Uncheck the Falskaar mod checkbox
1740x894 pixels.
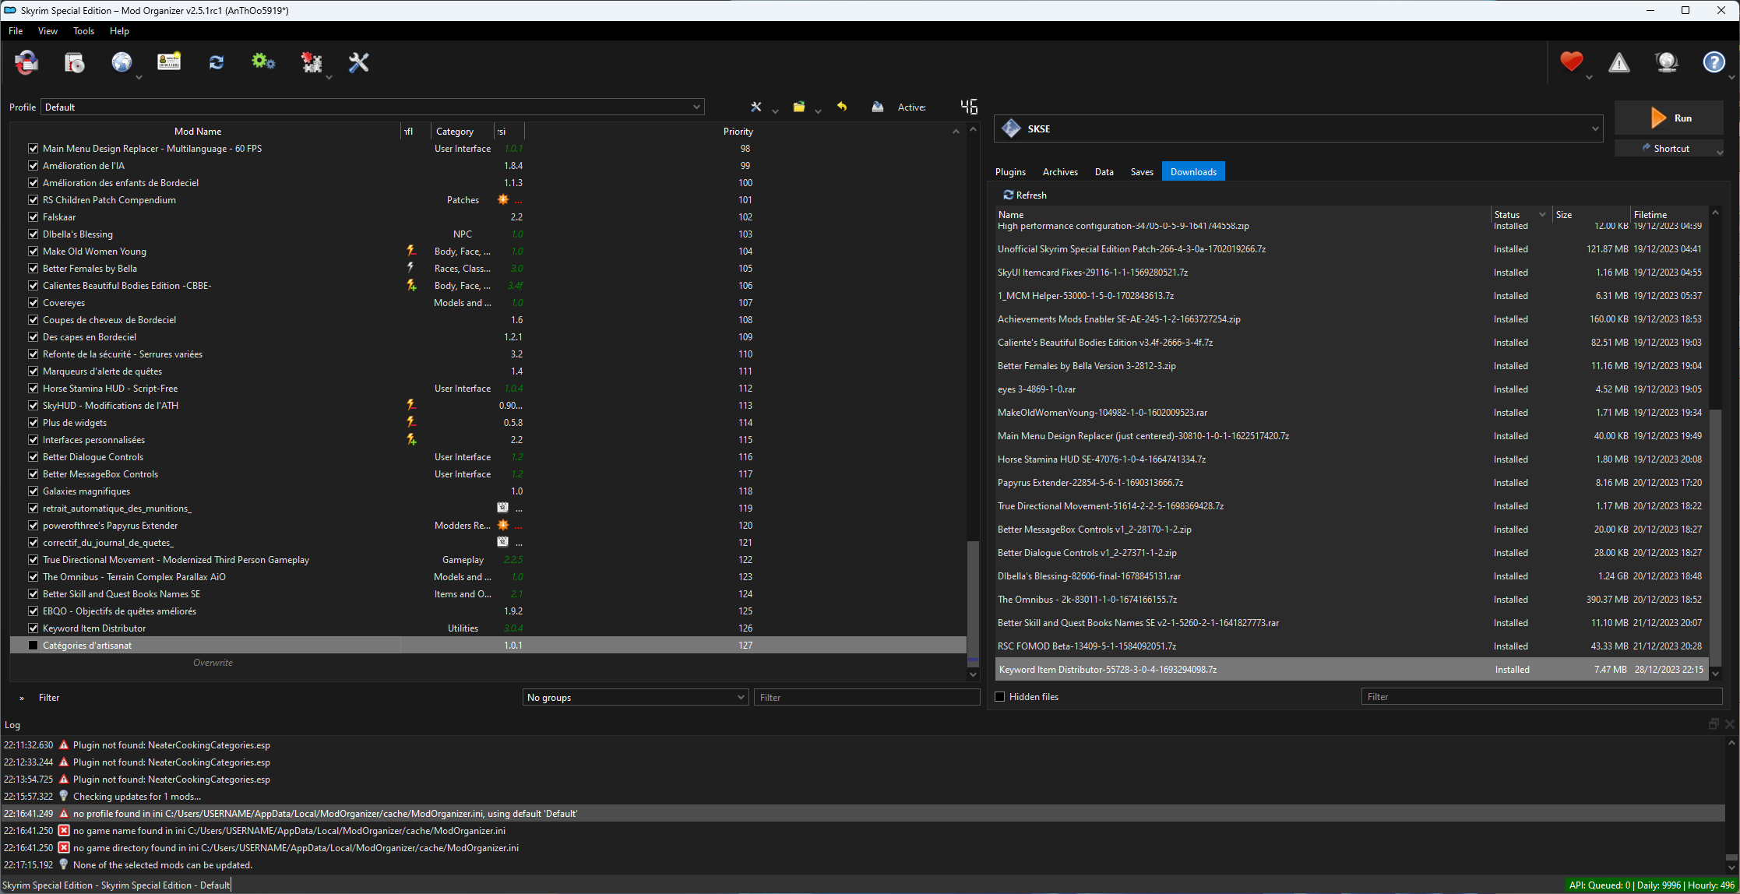coord(33,217)
